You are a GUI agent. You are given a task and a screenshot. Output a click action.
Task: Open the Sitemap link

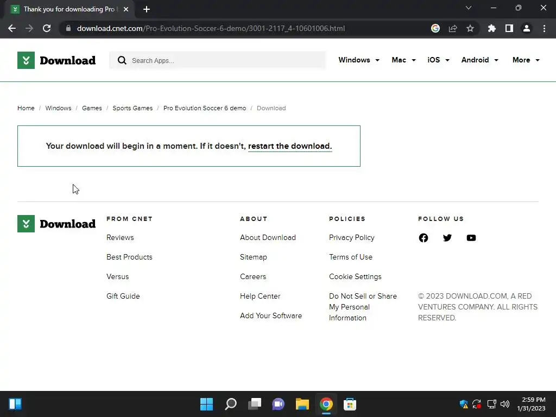click(x=254, y=257)
